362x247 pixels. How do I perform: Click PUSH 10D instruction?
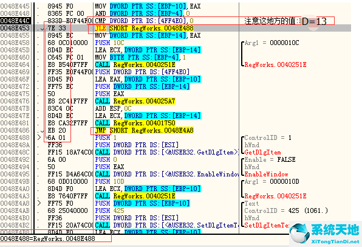coord(110,181)
